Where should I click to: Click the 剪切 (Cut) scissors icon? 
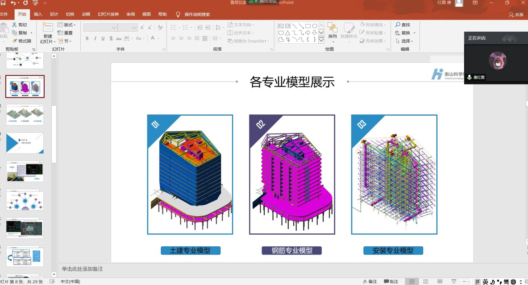pyautogui.click(x=15, y=25)
